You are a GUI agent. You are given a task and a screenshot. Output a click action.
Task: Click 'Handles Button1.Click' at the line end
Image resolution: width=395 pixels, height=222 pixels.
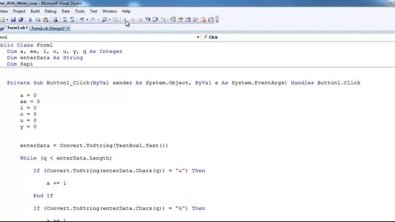(325, 83)
